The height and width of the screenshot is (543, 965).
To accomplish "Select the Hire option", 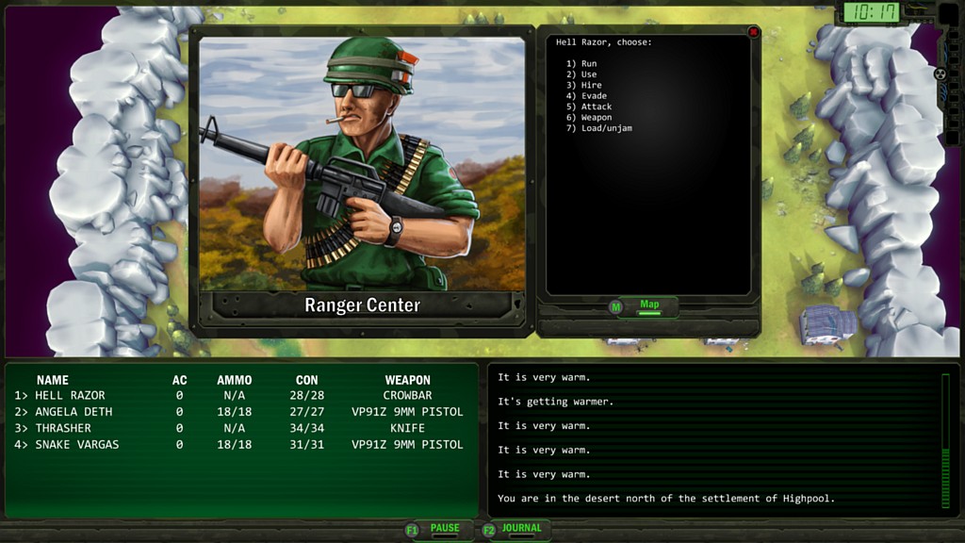I will [583, 85].
